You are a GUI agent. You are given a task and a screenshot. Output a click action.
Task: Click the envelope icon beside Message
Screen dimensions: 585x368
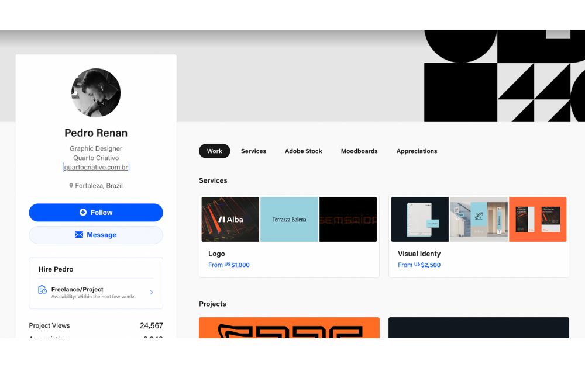point(79,235)
